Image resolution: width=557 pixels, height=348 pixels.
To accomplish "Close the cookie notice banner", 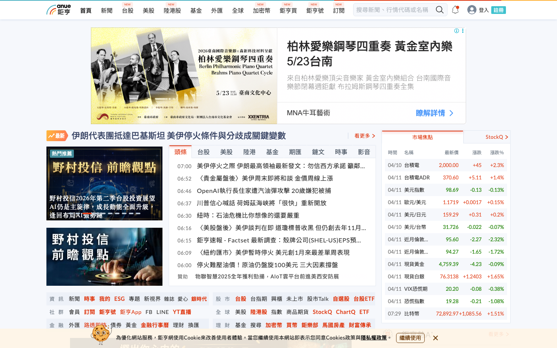I will 436,338.
